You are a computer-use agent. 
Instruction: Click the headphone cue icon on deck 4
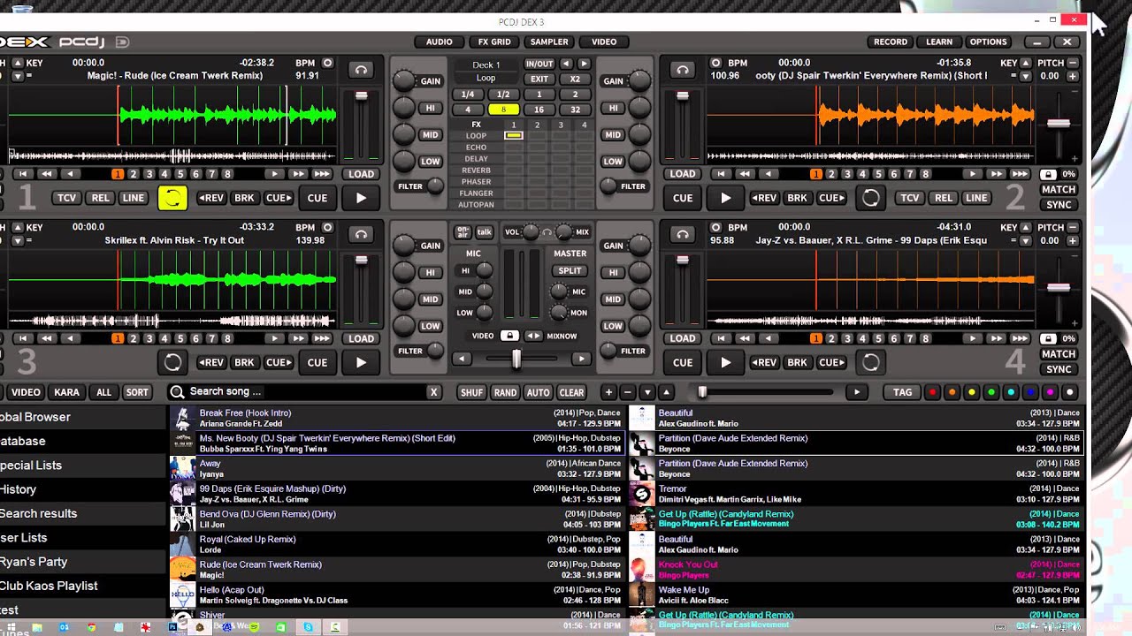682,234
